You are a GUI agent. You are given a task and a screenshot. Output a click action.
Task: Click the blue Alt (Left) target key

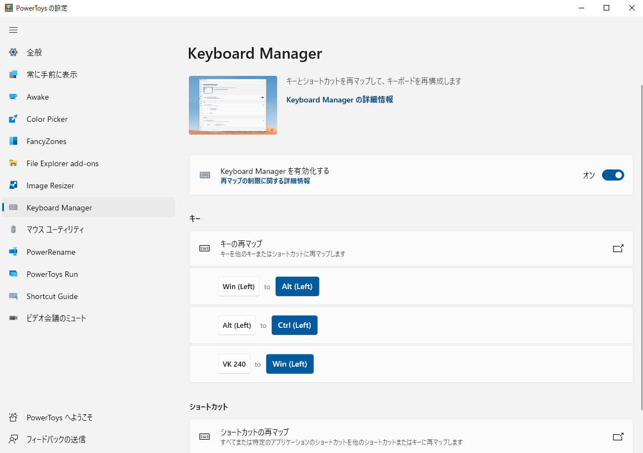tap(297, 286)
